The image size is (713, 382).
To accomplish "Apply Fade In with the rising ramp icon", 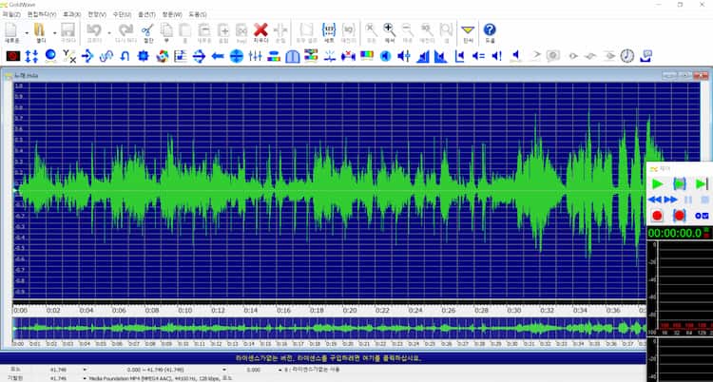I will (422, 56).
